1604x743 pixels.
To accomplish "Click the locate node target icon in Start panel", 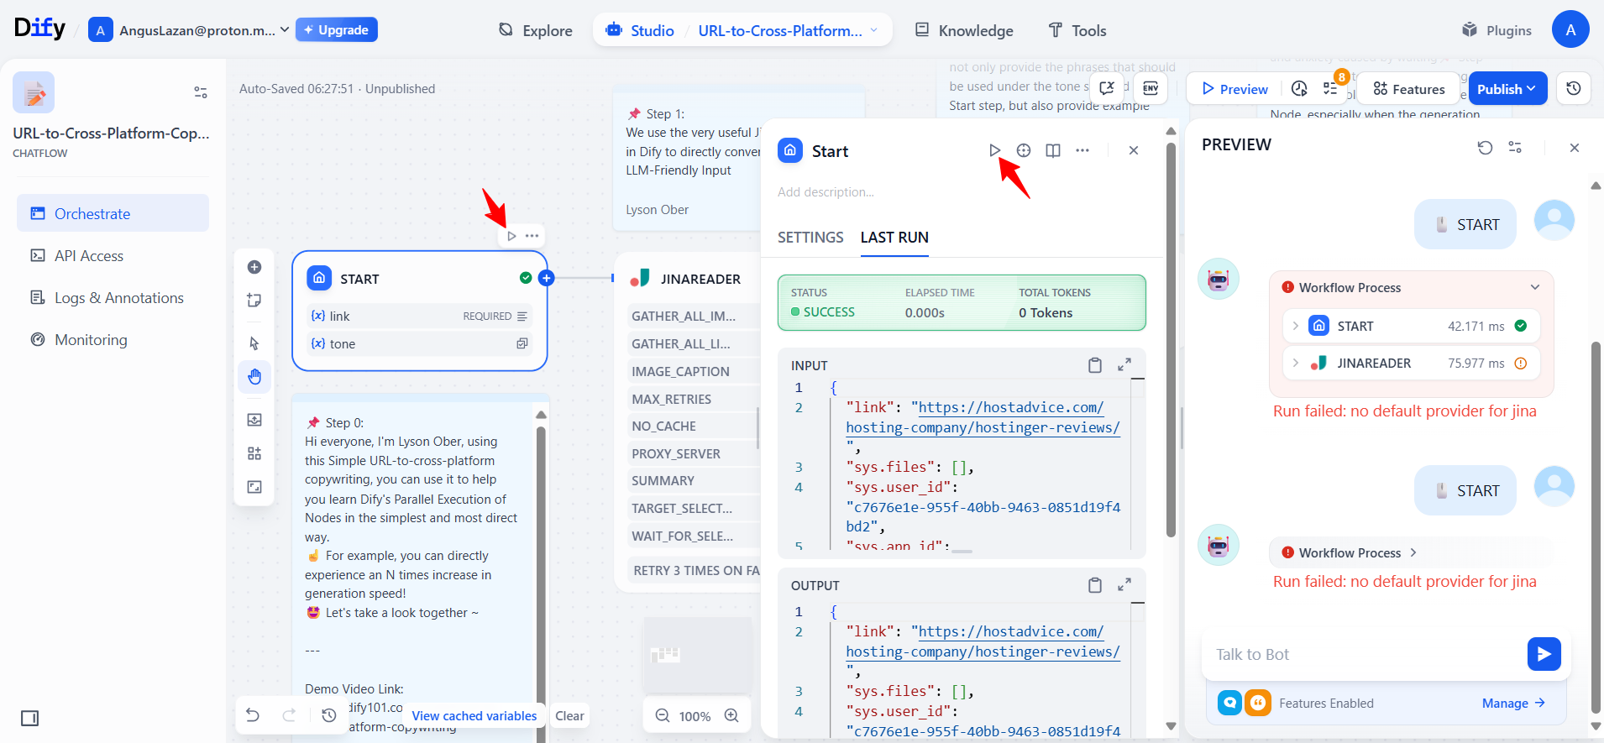I will tap(1024, 150).
